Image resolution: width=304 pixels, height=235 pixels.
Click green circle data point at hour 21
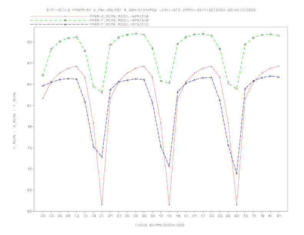click(102, 92)
